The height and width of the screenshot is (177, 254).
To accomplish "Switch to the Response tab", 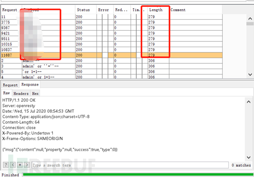I will (x=30, y=84).
